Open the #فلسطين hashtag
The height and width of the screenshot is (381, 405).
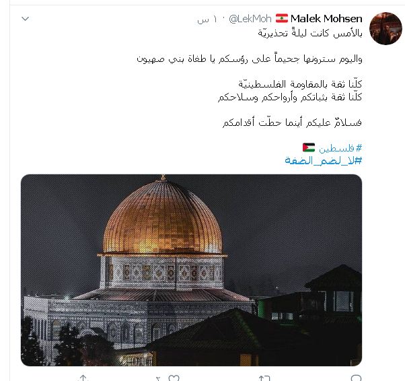(340, 148)
